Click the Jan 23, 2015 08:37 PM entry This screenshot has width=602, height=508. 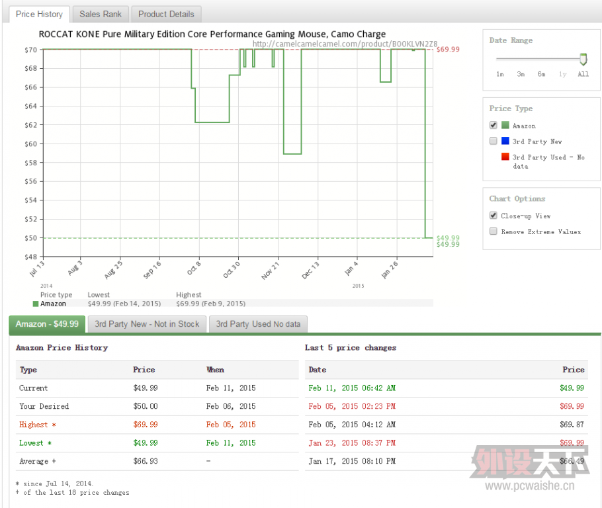352,443
